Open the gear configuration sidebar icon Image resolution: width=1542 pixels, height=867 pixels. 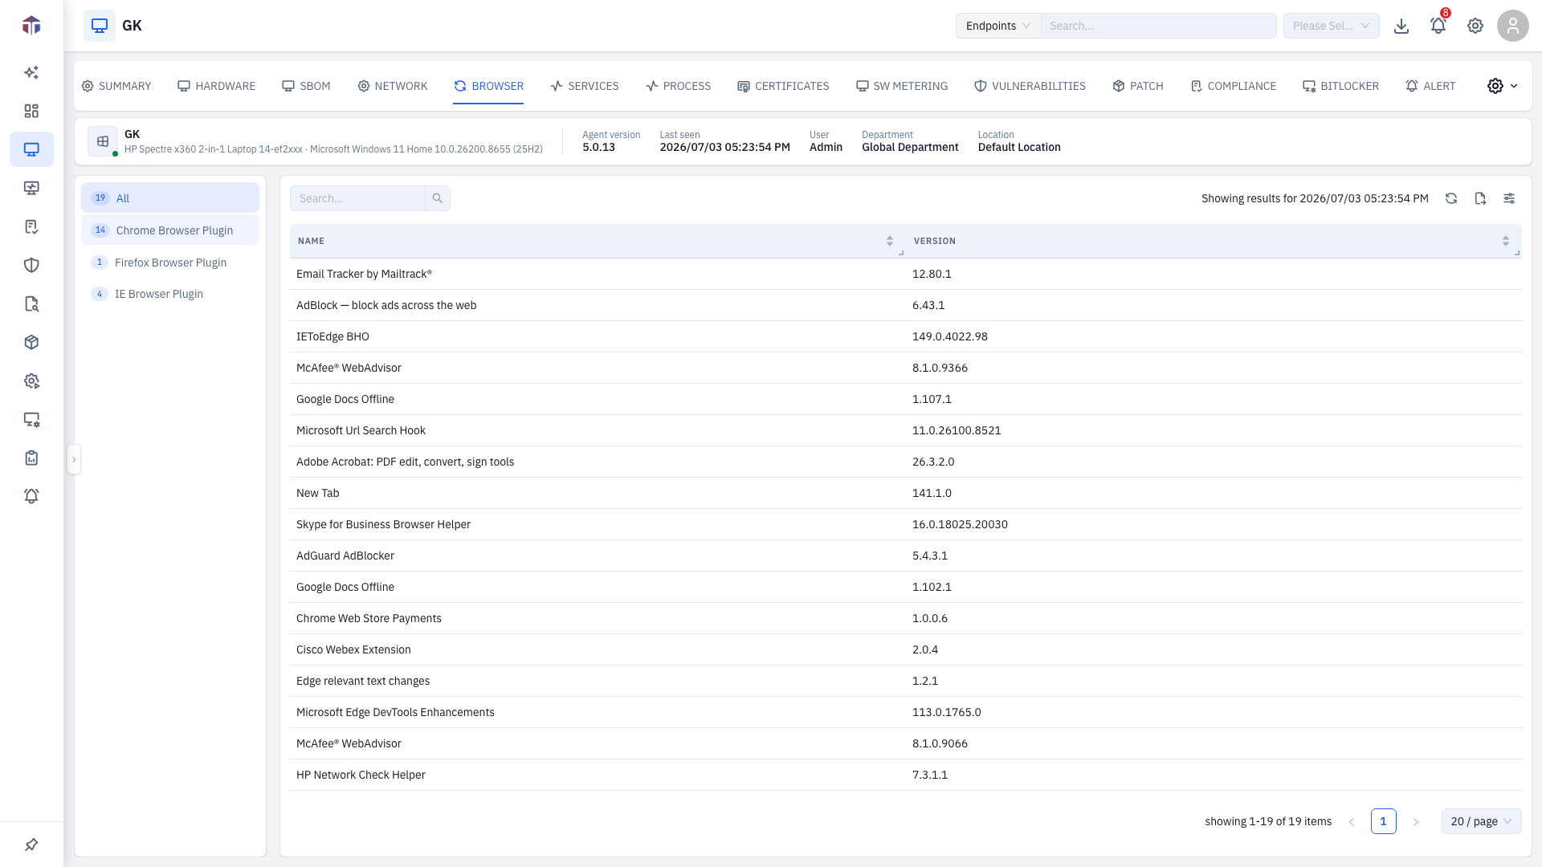(x=31, y=381)
